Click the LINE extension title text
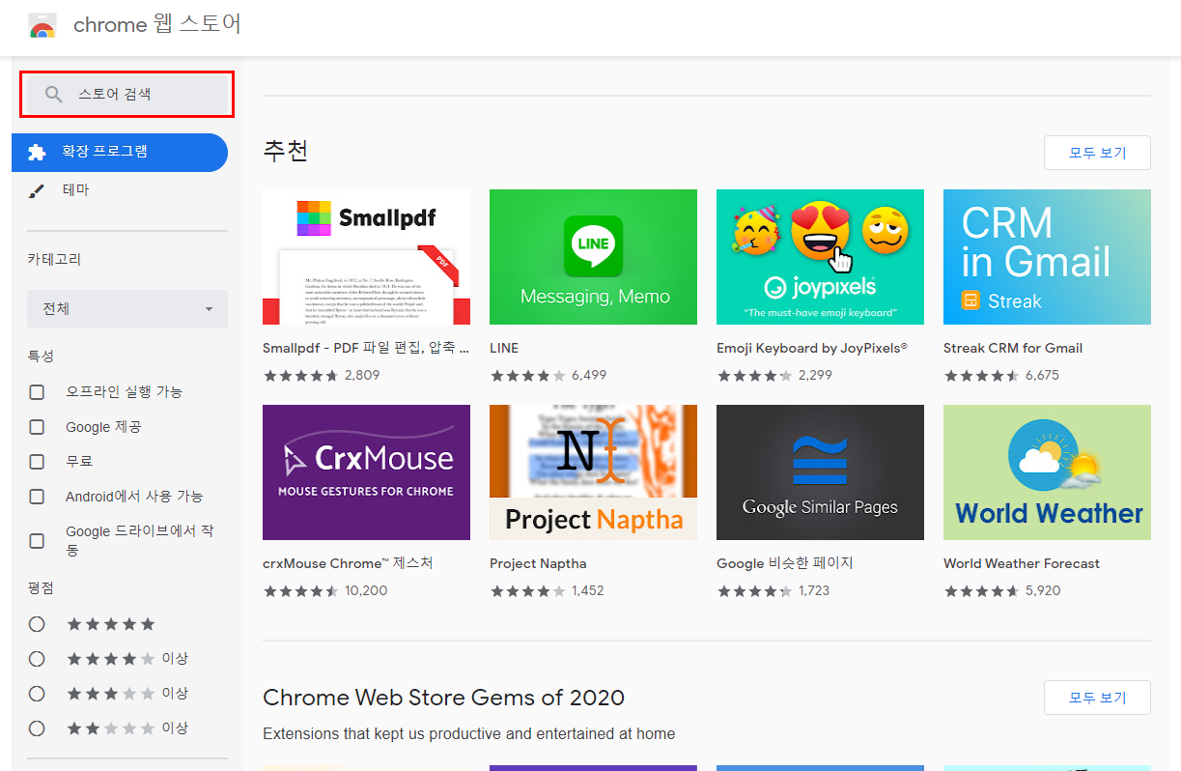The image size is (1181, 771). point(504,348)
